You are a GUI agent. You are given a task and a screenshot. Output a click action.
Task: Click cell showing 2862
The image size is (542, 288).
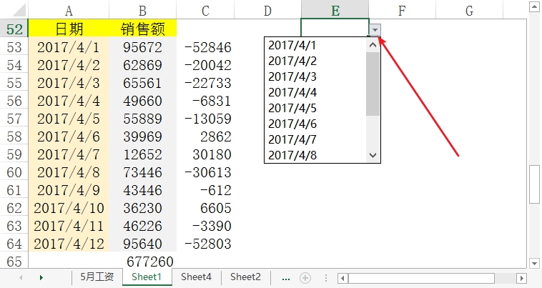point(205,136)
